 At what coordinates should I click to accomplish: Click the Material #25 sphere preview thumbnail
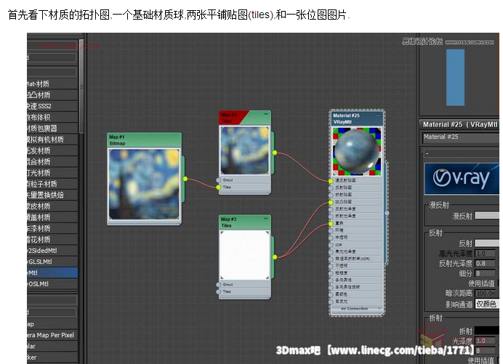coord(357,151)
